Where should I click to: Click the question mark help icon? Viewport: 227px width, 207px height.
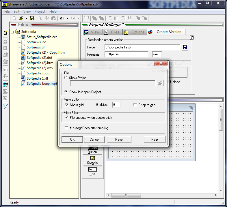[x=192, y=37]
